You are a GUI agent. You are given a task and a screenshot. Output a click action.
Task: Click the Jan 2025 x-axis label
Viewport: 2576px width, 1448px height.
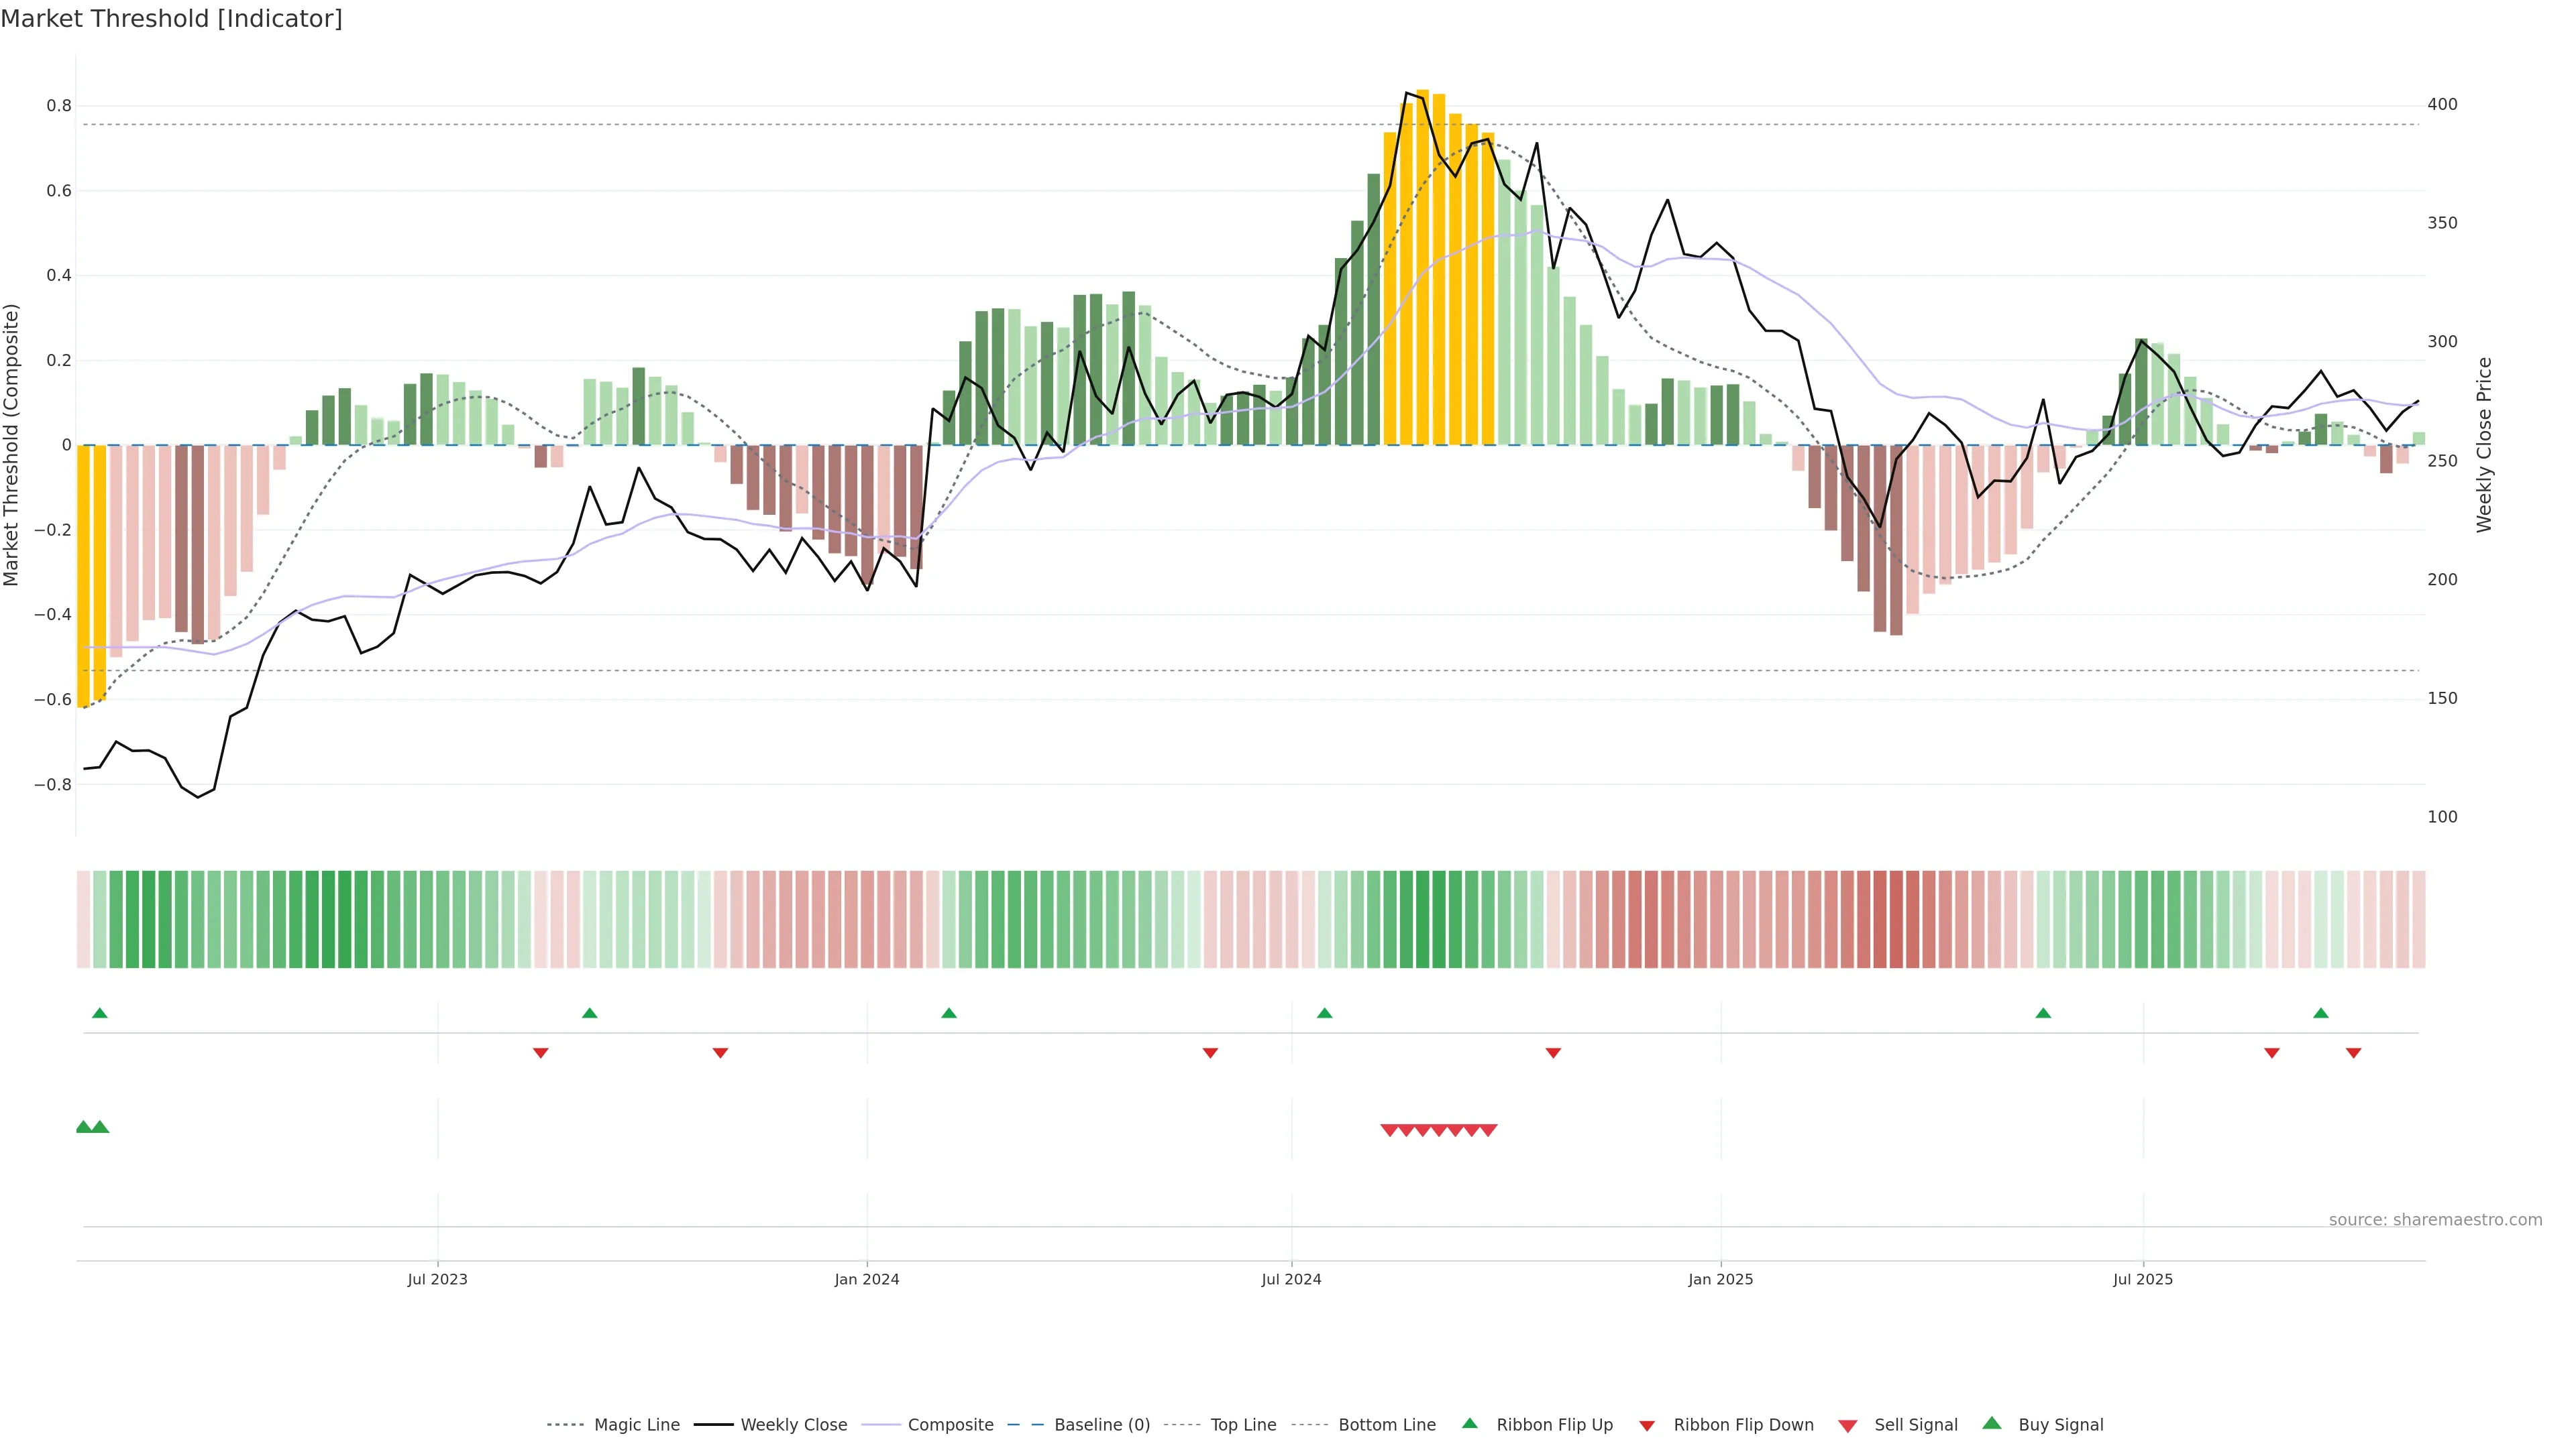[x=1720, y=1279]
